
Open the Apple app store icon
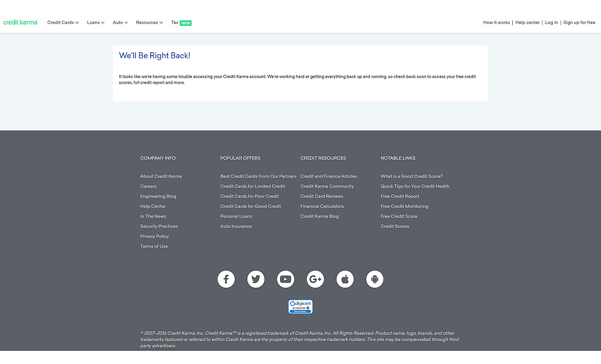345,279
